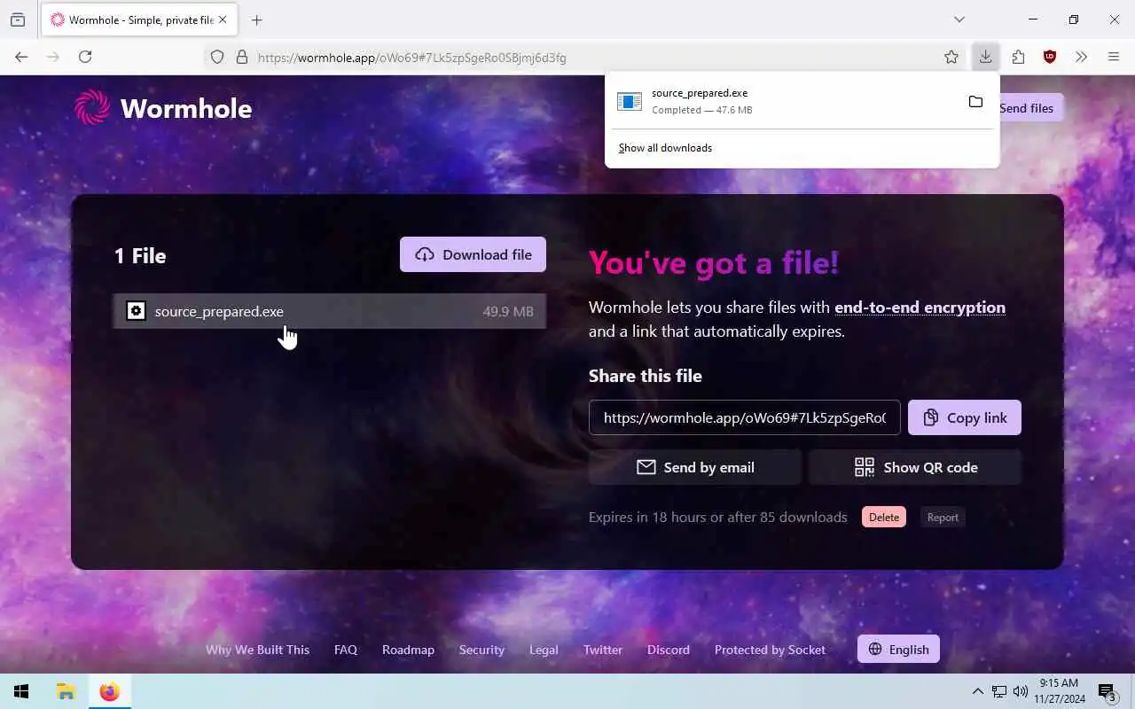Click the Send files button
Screen dimensions: 1135x709
coord(1026,108)
